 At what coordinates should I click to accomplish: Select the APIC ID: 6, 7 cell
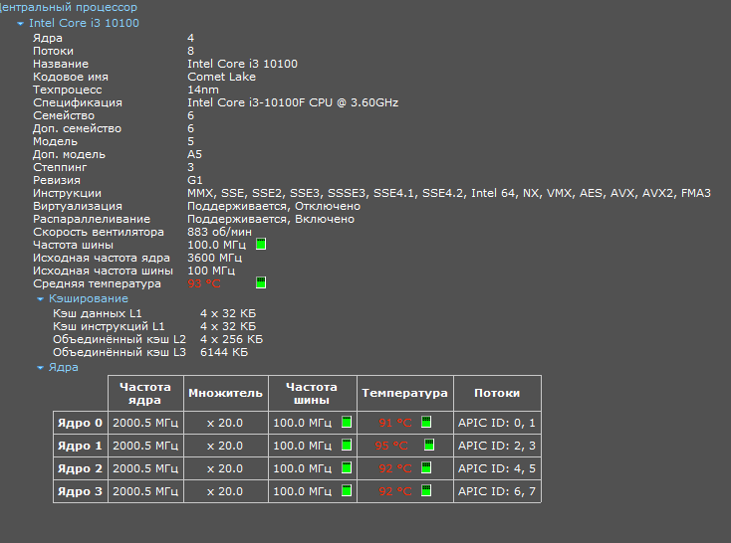coord(497,491)
